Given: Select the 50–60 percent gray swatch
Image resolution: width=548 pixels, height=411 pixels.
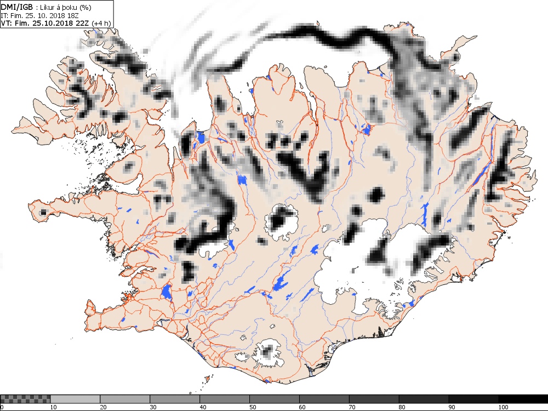Looking at the screenshot, I should point(275,399).
